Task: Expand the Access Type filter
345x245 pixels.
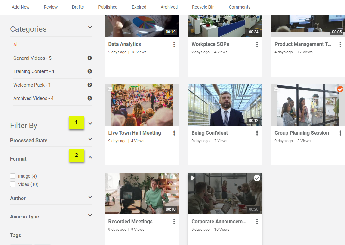Action: (x=90, y=215)
